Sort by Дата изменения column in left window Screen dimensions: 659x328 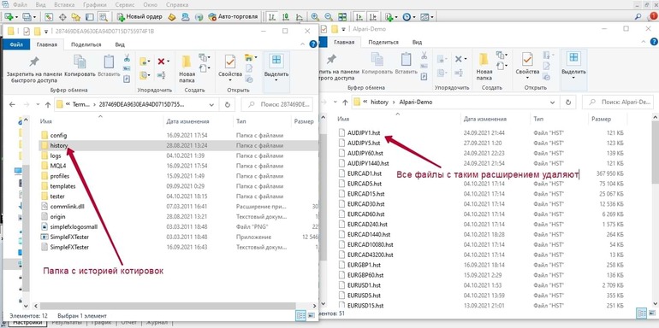(x=187, y=121)
